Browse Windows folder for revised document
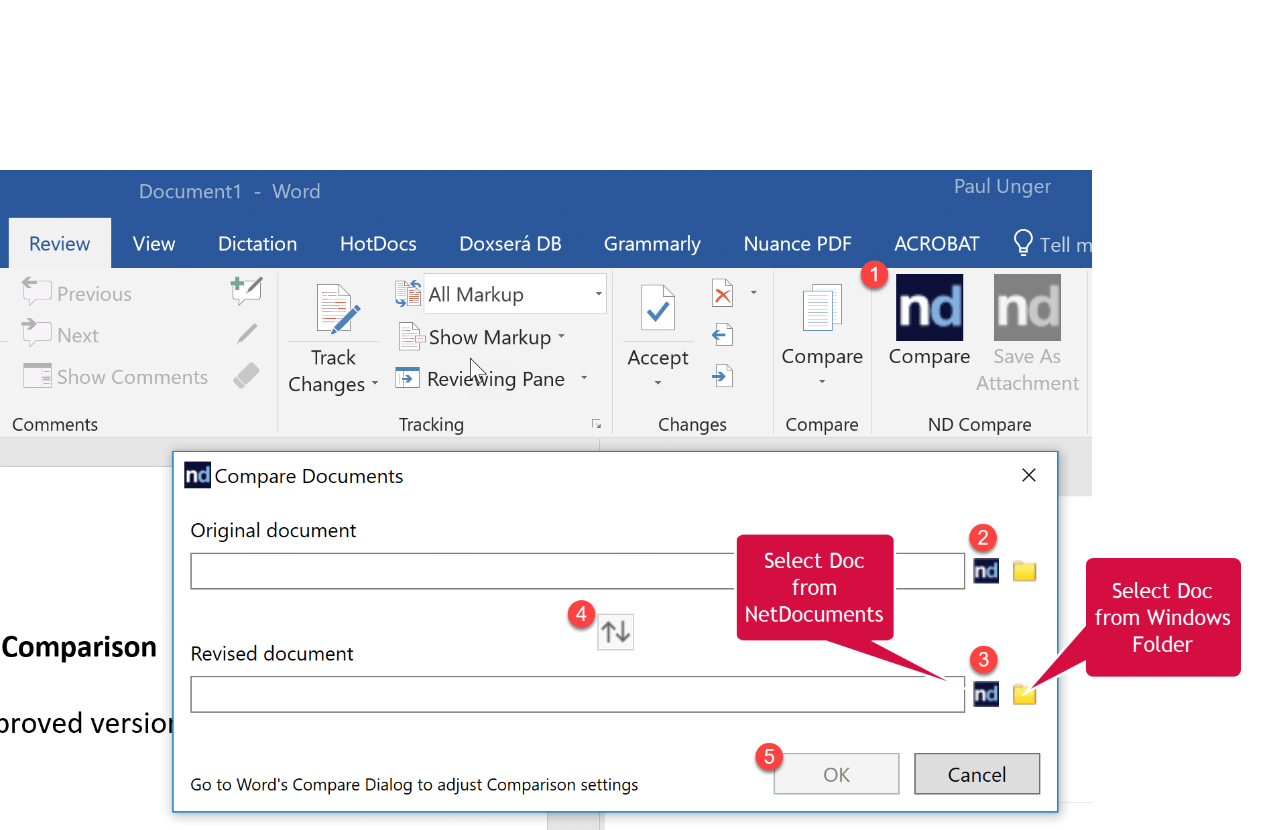This screenshot has width=1271, height=830. (1024, 694)
